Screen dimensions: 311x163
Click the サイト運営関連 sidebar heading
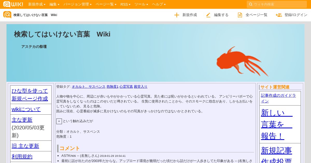[x=275, y=87]
